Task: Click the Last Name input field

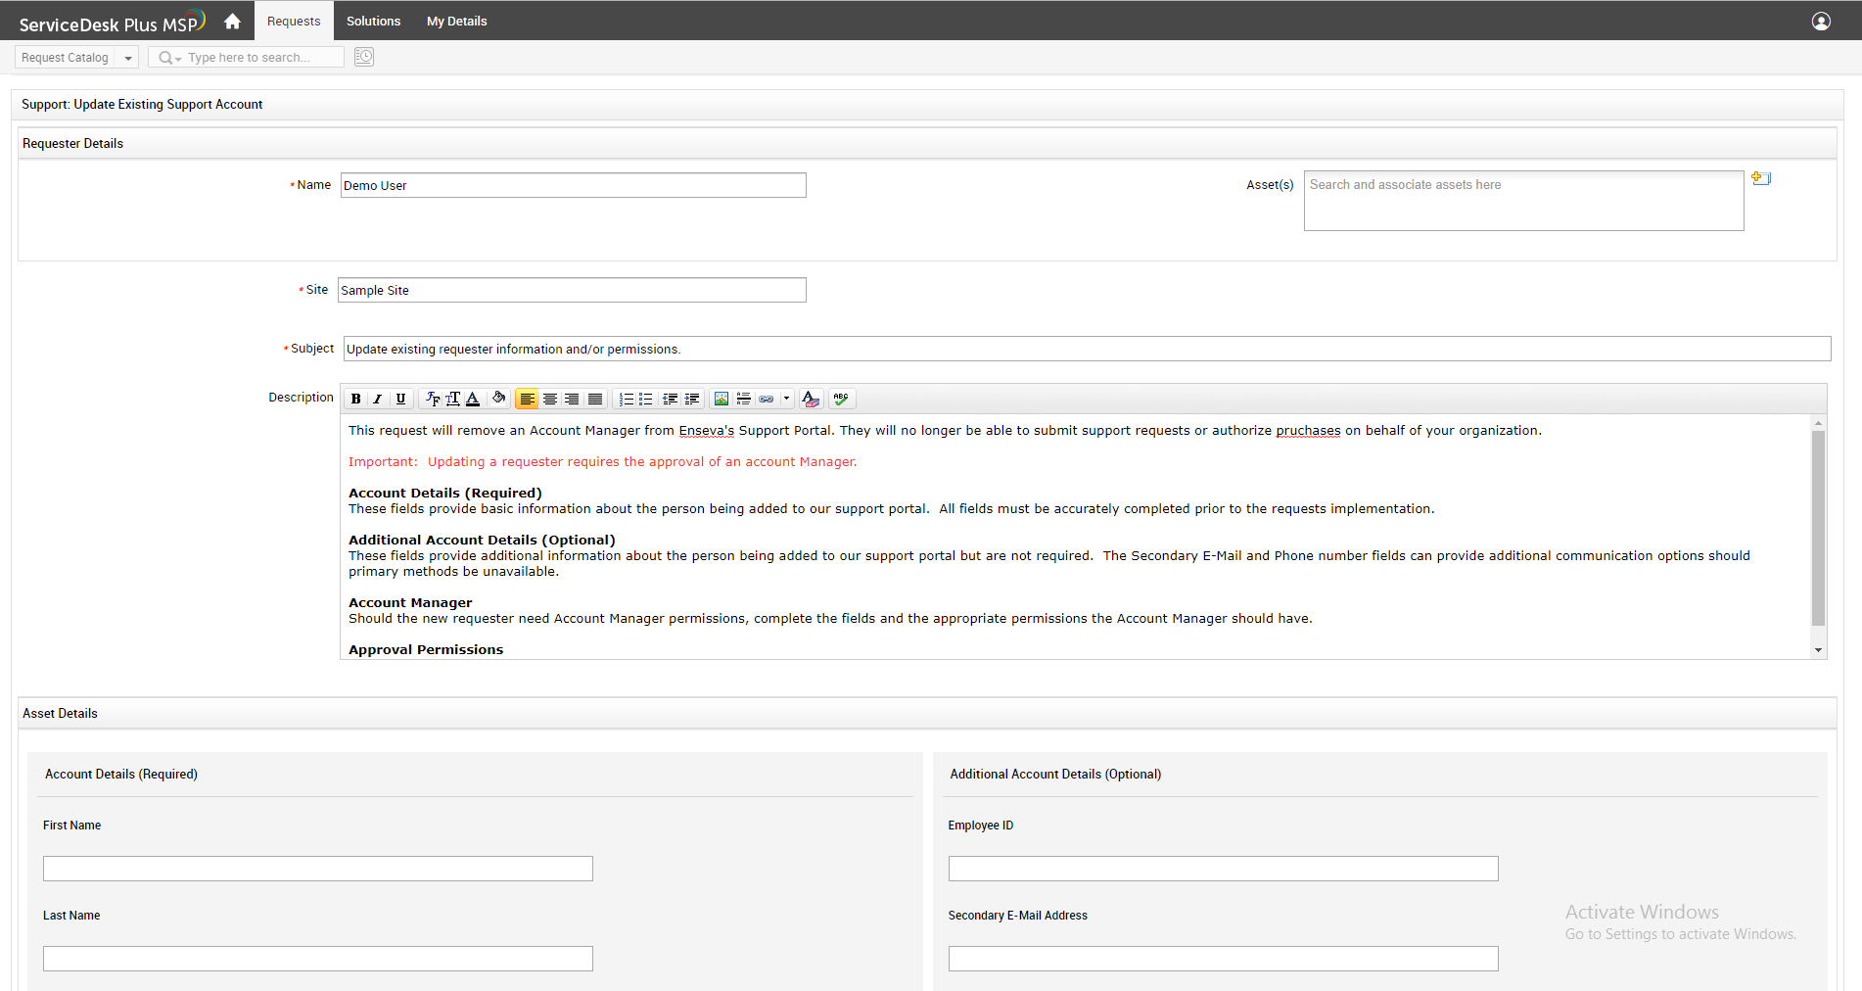Action: 318,959
